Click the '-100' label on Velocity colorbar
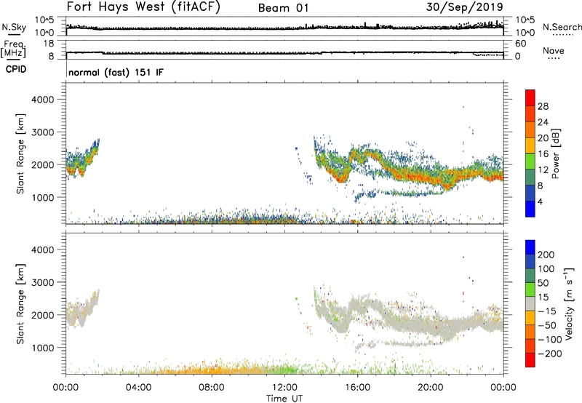The width and height of the screenshot is (582, 403). [x=550, y=340]
